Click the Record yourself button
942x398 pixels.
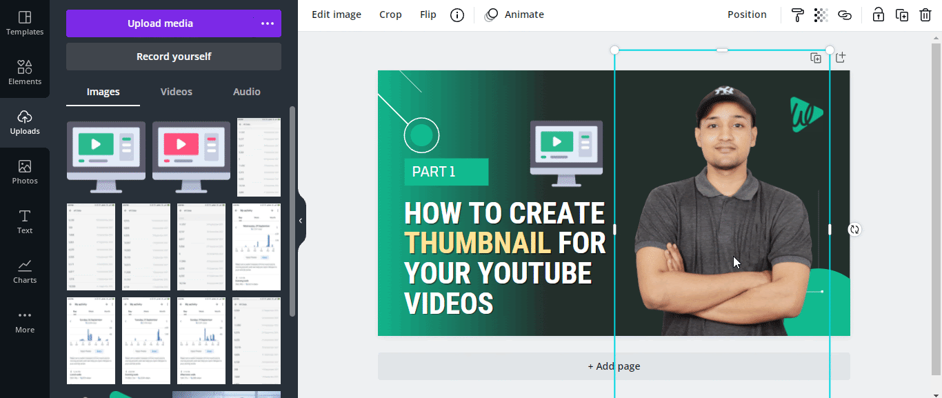pos(174,57)
